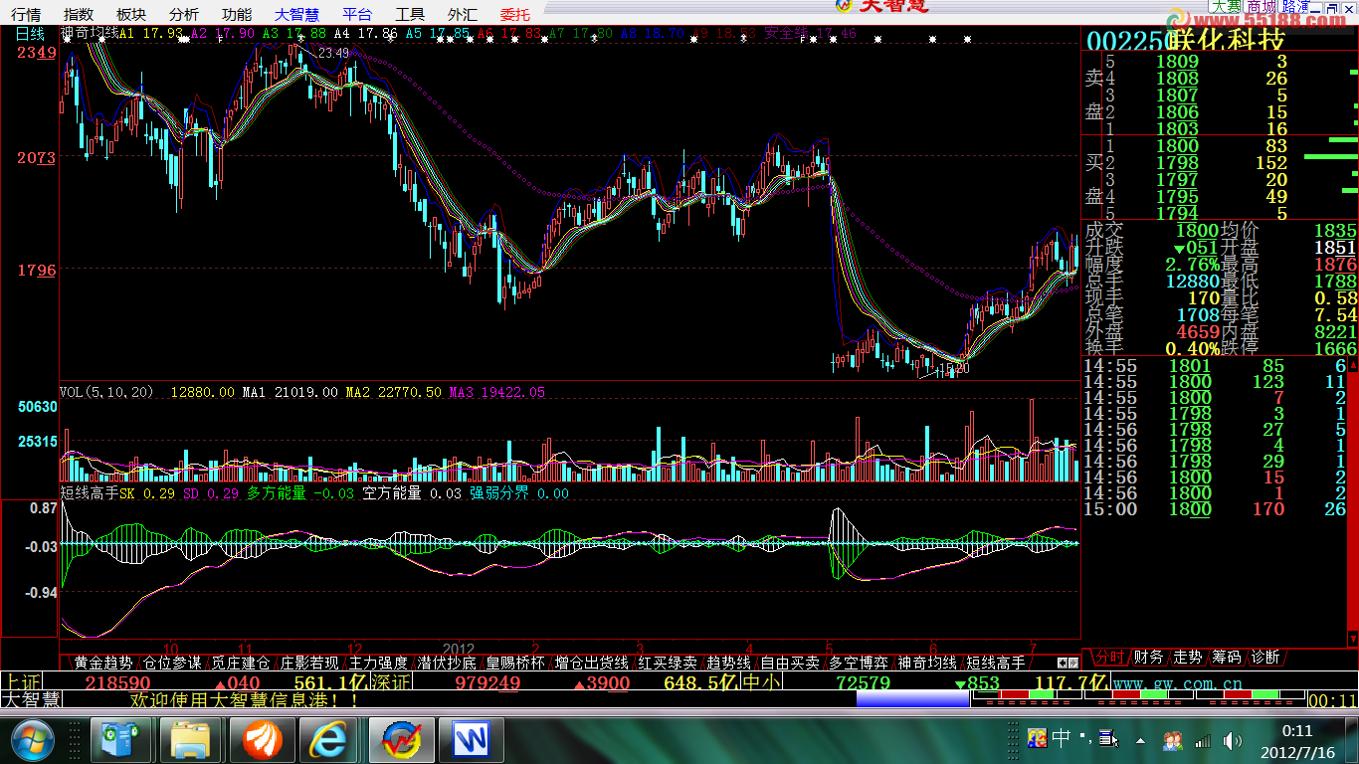This screenshot has width=1359, height=764.
Task: Open the 委托 trading menu
Action: (x=515, y=14)
